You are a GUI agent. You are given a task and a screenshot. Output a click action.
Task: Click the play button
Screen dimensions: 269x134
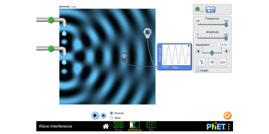pos(95,116)
